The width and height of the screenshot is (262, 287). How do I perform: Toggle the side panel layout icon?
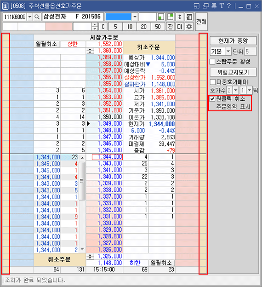pos(189,17)
